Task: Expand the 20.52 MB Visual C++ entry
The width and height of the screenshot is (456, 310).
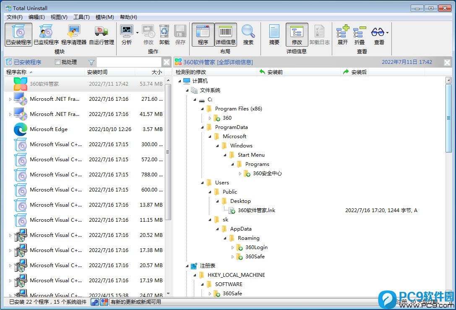Action: click(10, 235)
